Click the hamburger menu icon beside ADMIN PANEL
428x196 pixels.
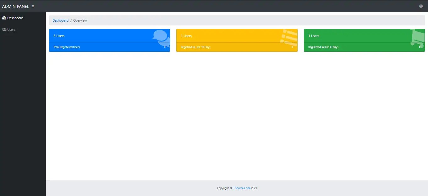tap(33, 6)
